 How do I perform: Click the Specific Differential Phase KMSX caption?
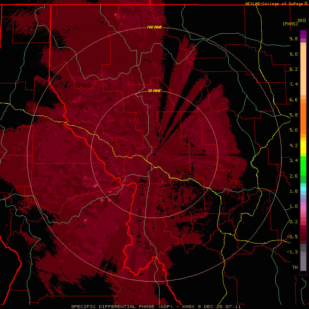[156, 307]
